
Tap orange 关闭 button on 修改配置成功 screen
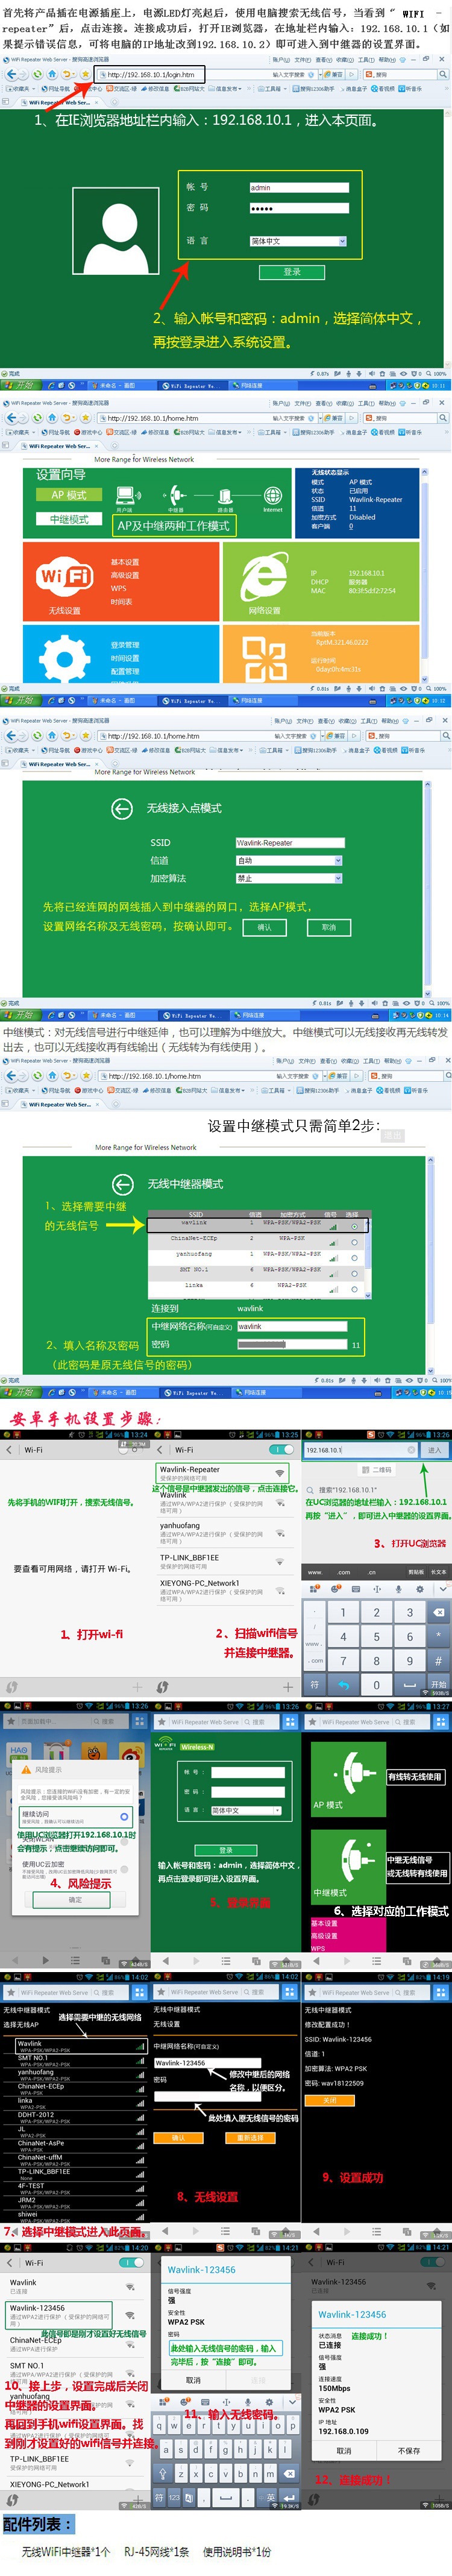329,2100
